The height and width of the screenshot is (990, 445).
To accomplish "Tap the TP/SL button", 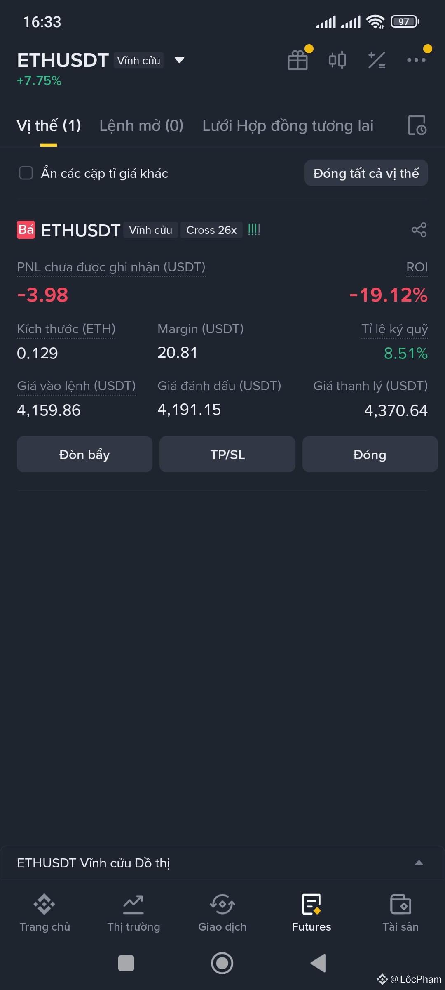I will pos(227,454).
